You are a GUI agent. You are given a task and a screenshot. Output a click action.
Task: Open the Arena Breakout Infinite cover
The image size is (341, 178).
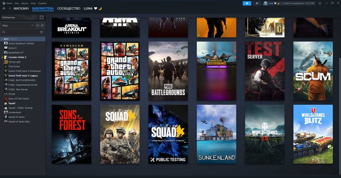(x=72, y=28)
